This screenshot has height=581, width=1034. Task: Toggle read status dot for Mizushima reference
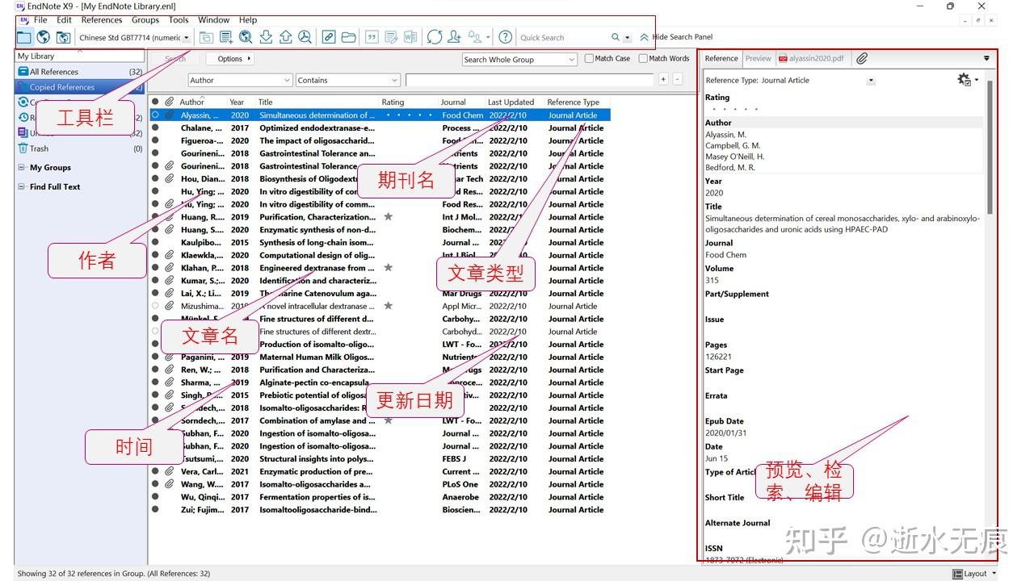click(156, 307)
